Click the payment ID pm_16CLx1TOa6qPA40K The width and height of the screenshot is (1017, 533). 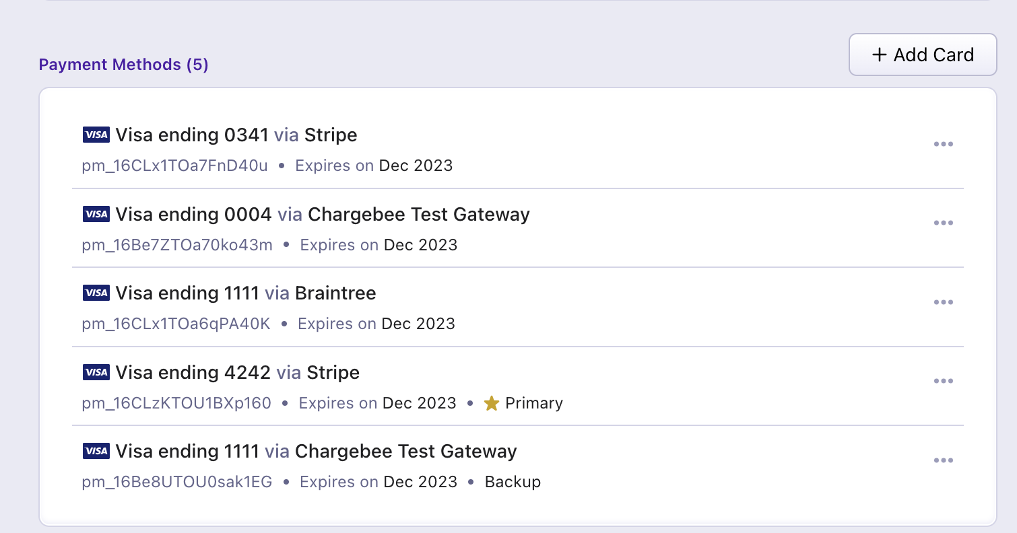176,324
